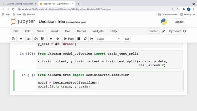Screen dimensions: 197x111
Task: Reload the current page
Action: coord(13,9)
